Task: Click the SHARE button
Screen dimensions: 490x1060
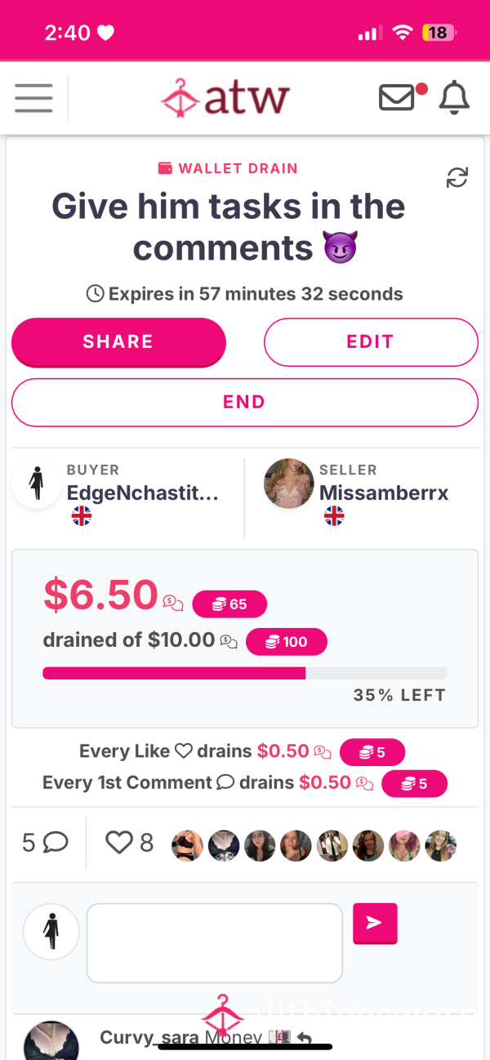Action: tap(118, 341)
